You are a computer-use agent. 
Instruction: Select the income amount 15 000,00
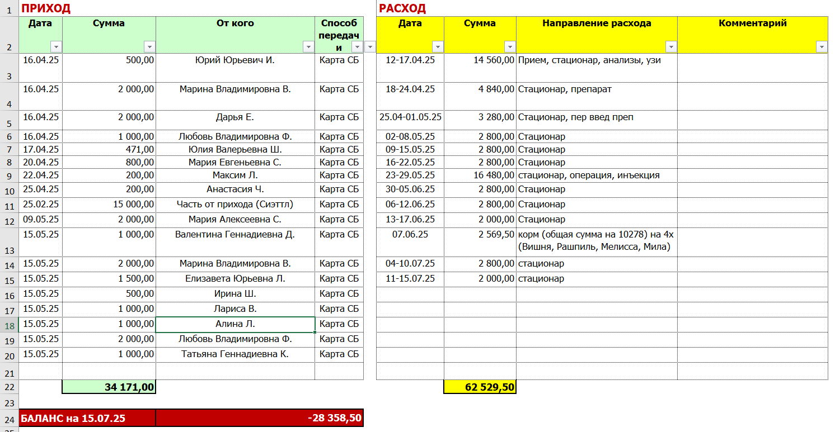[x=109, y=204]
